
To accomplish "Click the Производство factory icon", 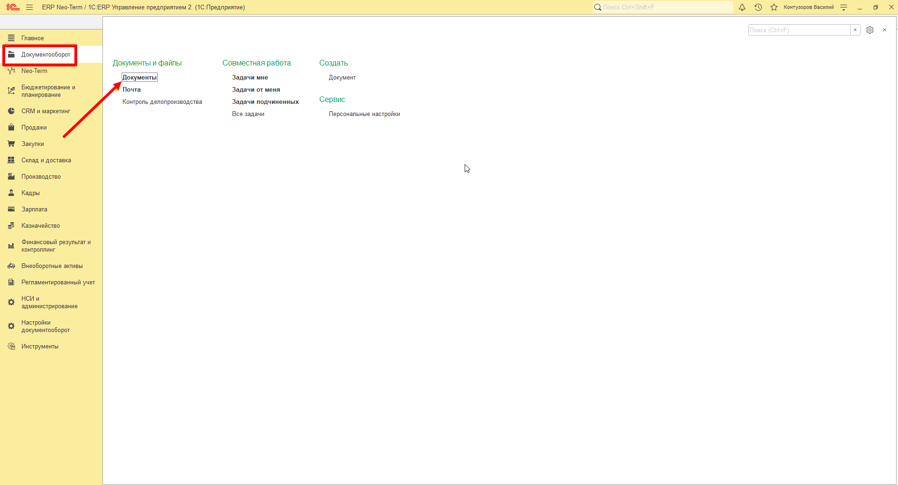I will coord(11,177).
